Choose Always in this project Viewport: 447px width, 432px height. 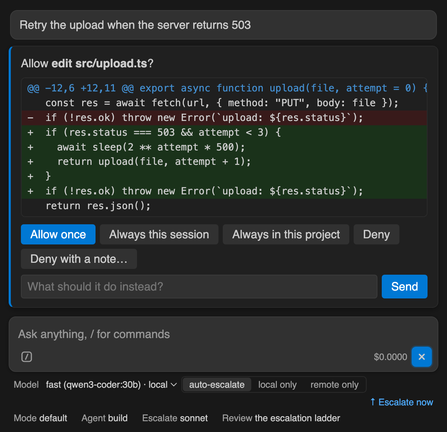coord(286,234)
